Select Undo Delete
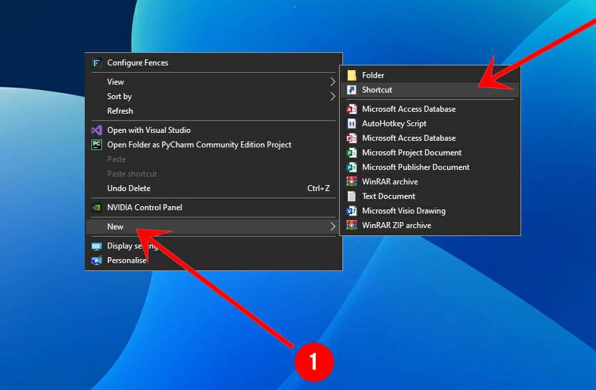This screenshot has width=596, height=390. (x=126, y=188)
